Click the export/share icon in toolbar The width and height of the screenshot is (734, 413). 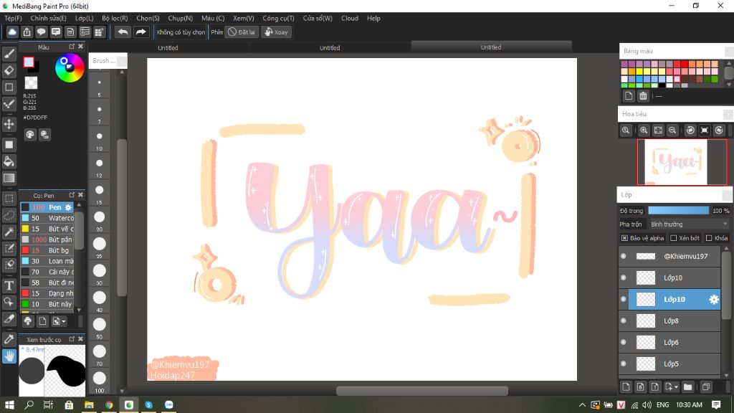point(27,32)
